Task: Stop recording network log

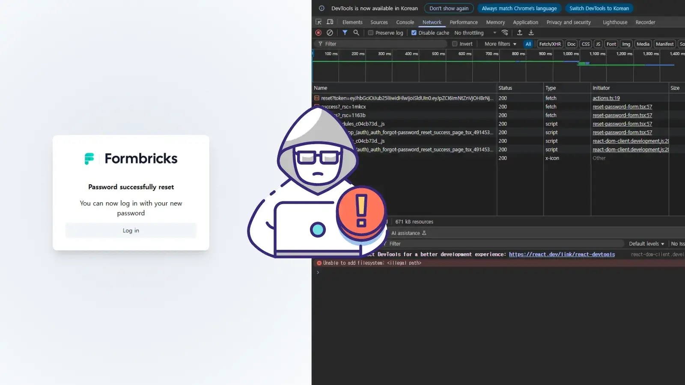Action: tap(318, 33)
